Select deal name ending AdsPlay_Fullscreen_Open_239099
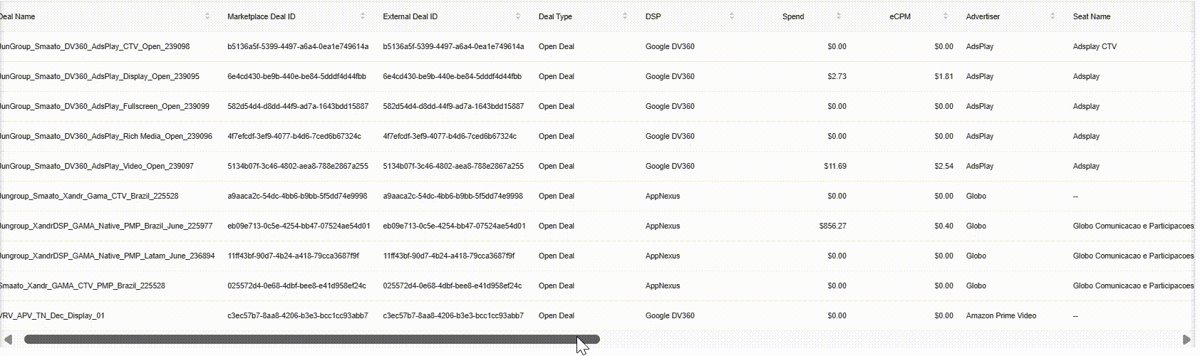The width and height of the screenshot is (1200, 356). [105, 106]
